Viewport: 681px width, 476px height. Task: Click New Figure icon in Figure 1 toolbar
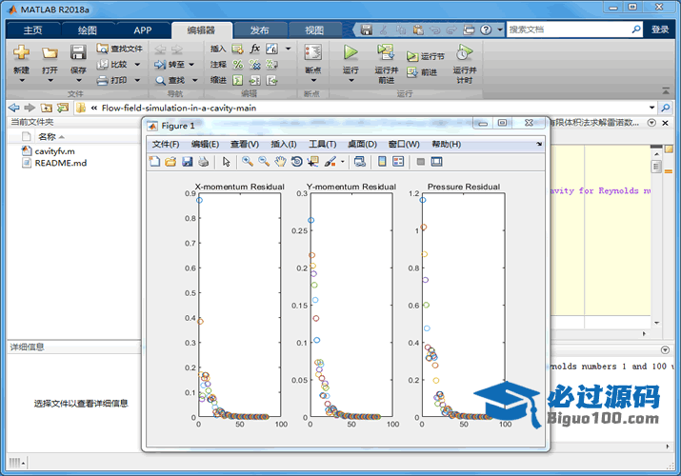click(x=154, y=162)
